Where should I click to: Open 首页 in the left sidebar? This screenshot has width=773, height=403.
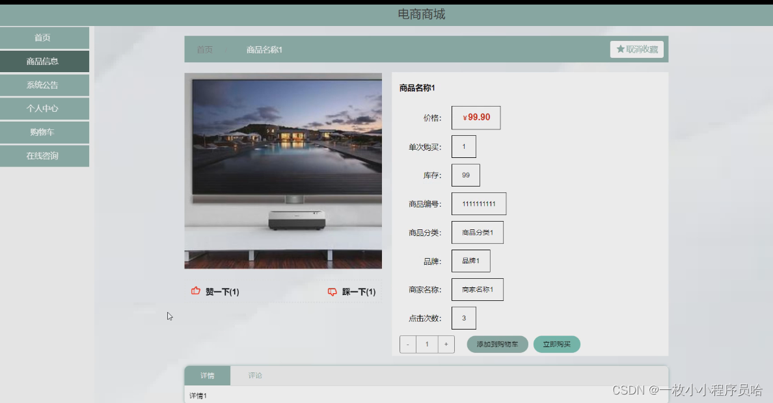coord(44,38)
